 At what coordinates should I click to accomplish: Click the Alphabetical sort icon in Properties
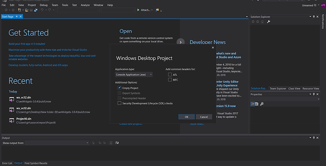(x=257, y=104)
